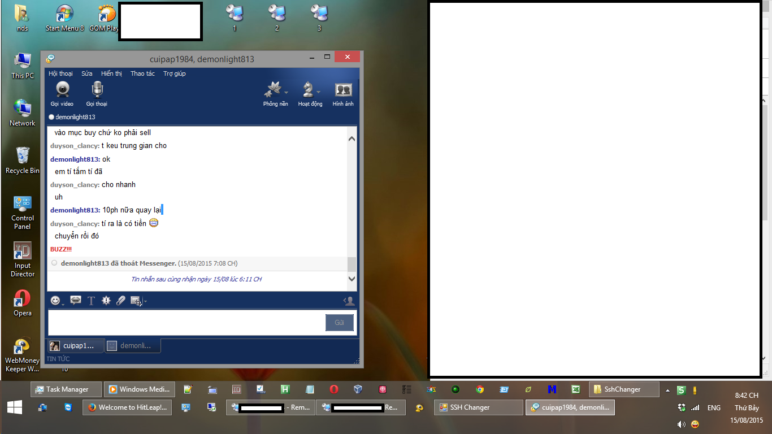Click the Excel icon in the taskbar
Screen dimensions: 772x434
coord(575,389)
